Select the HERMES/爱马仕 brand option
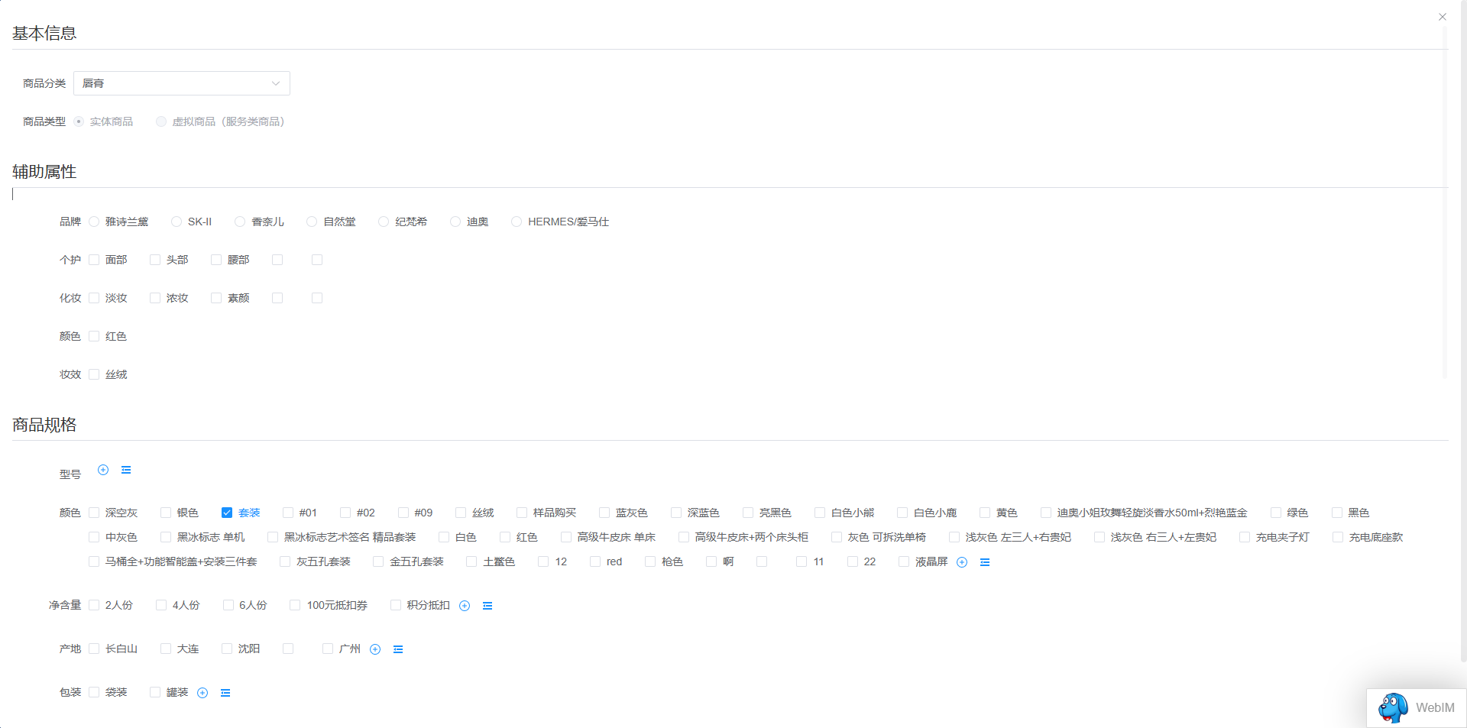The height and width of the screenshot is (728, 1467). 517,222
